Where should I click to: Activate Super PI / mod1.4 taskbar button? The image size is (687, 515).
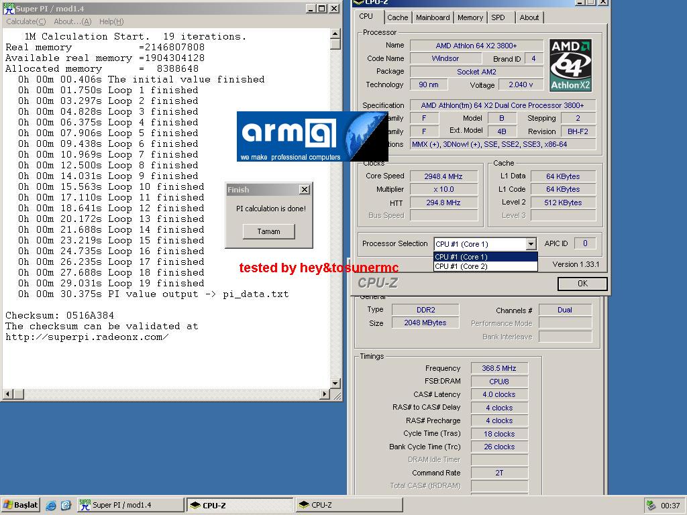point(131,505)
